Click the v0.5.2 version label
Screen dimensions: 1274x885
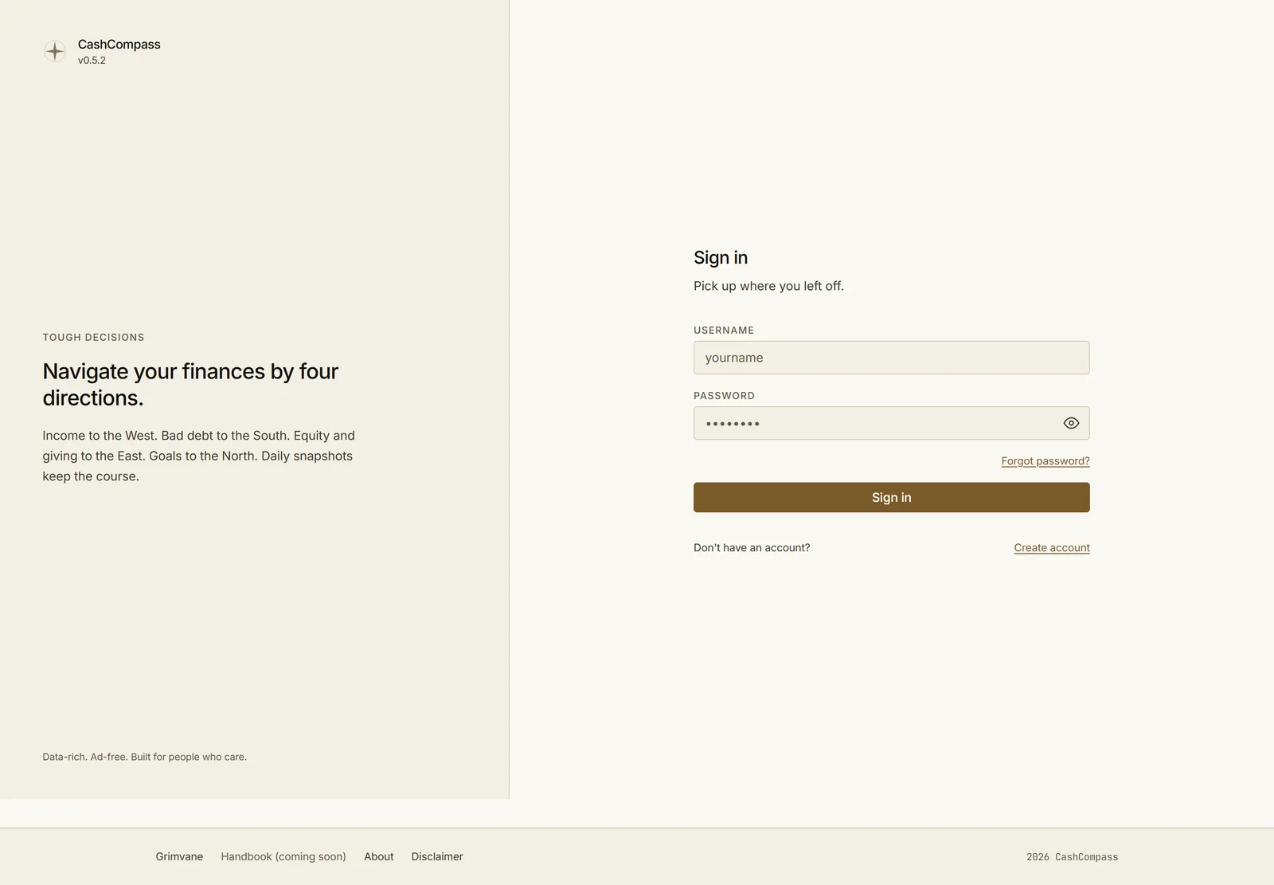pyautogui.click(x=92, y=61)
